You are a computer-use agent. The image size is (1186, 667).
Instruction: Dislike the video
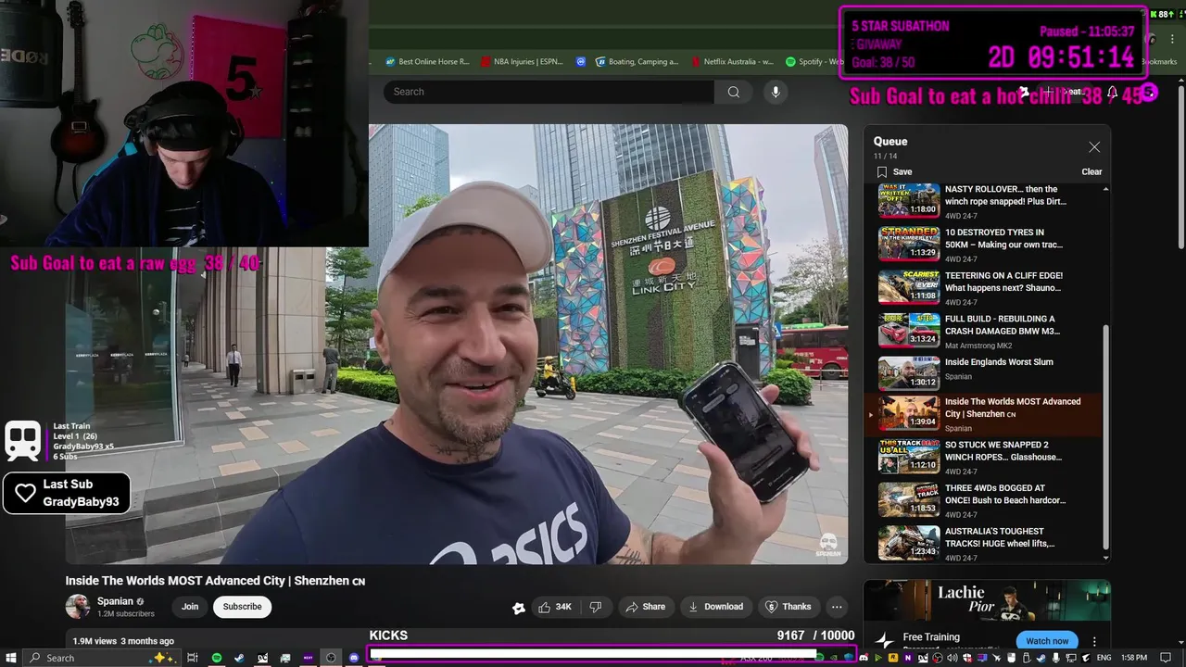(596, 607)
